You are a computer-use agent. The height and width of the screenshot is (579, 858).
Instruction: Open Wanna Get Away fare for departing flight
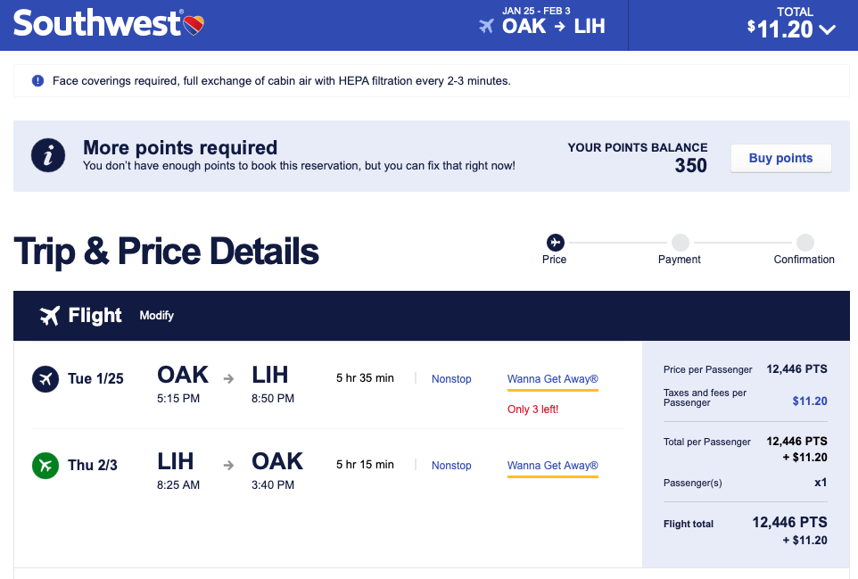pyautogui.click(x=553, y=379)
